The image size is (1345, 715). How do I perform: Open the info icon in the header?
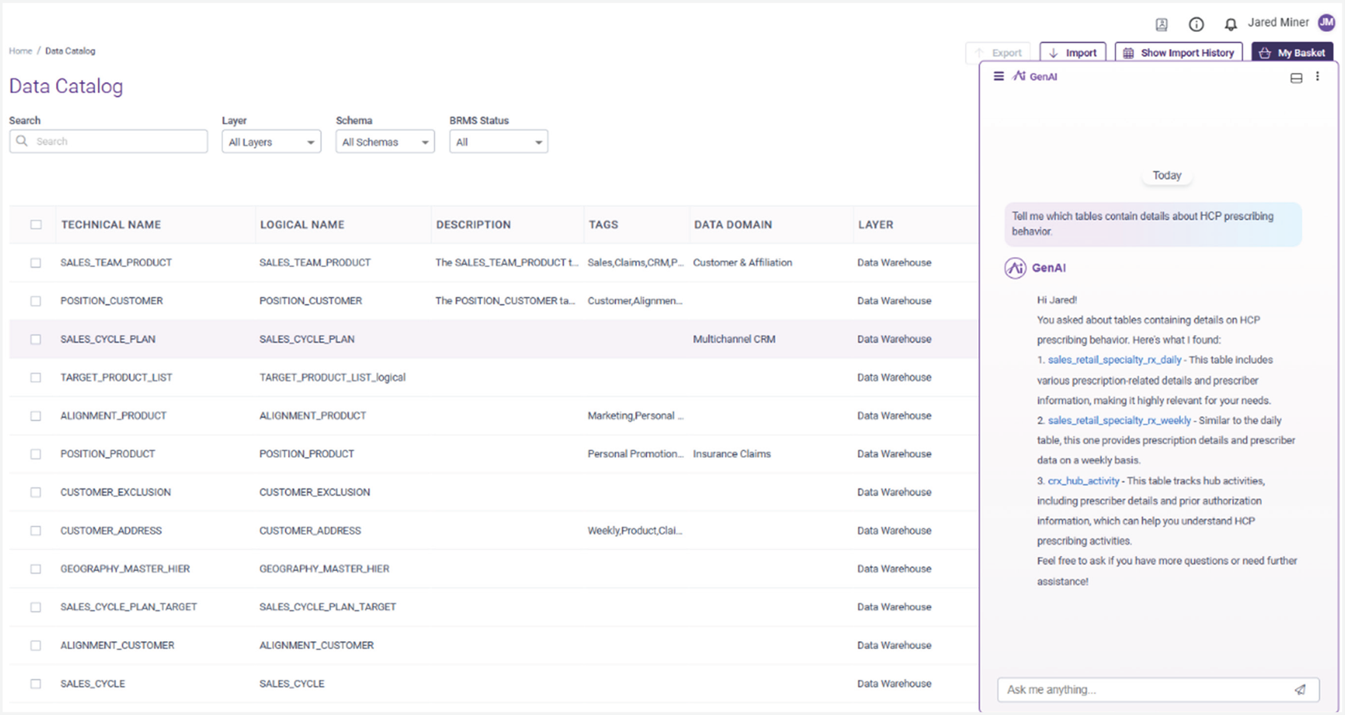(1196, 24)
